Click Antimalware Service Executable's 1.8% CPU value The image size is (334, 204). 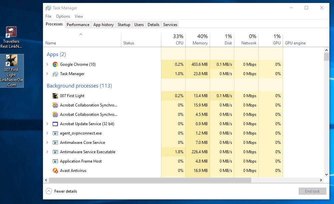179,152
